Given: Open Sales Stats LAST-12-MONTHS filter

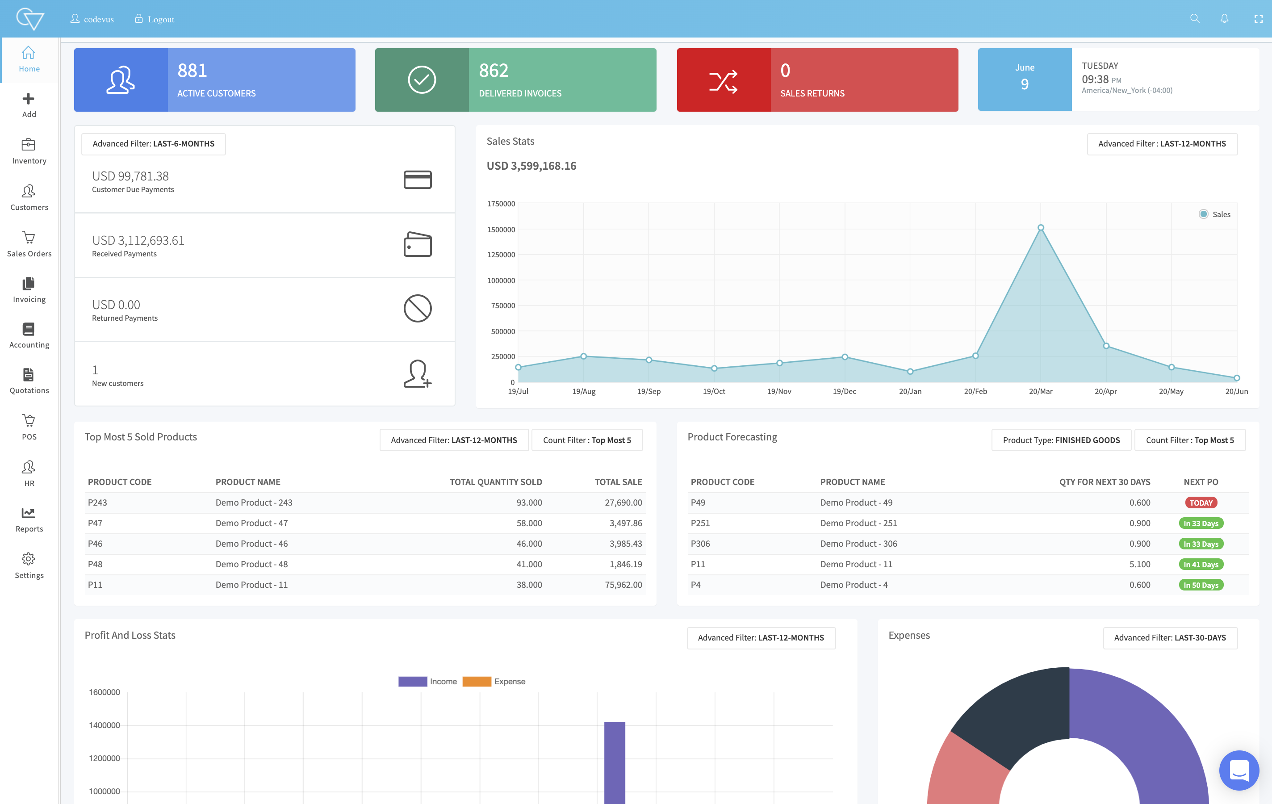Looking at the screenshot, I should (1162, 144).
